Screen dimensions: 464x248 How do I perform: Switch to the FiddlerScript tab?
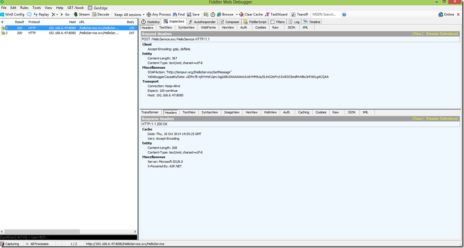tap(255, 22)
